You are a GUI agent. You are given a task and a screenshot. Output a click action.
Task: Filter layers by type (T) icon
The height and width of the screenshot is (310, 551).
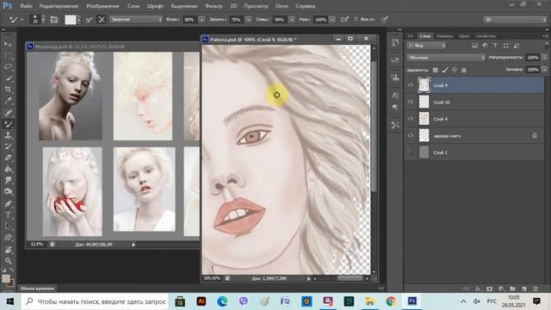495,46
